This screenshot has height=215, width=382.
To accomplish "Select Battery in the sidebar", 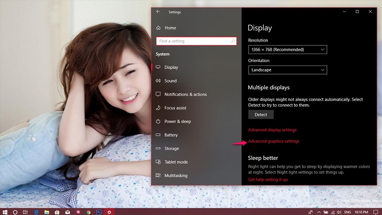I will click(171, 135).
